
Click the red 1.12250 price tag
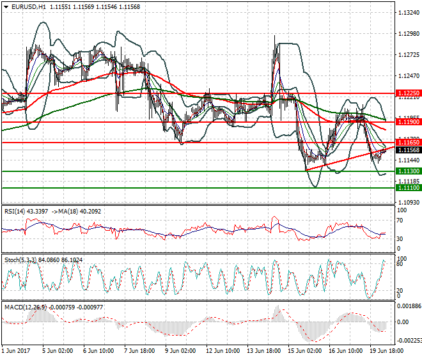point(408,93)
